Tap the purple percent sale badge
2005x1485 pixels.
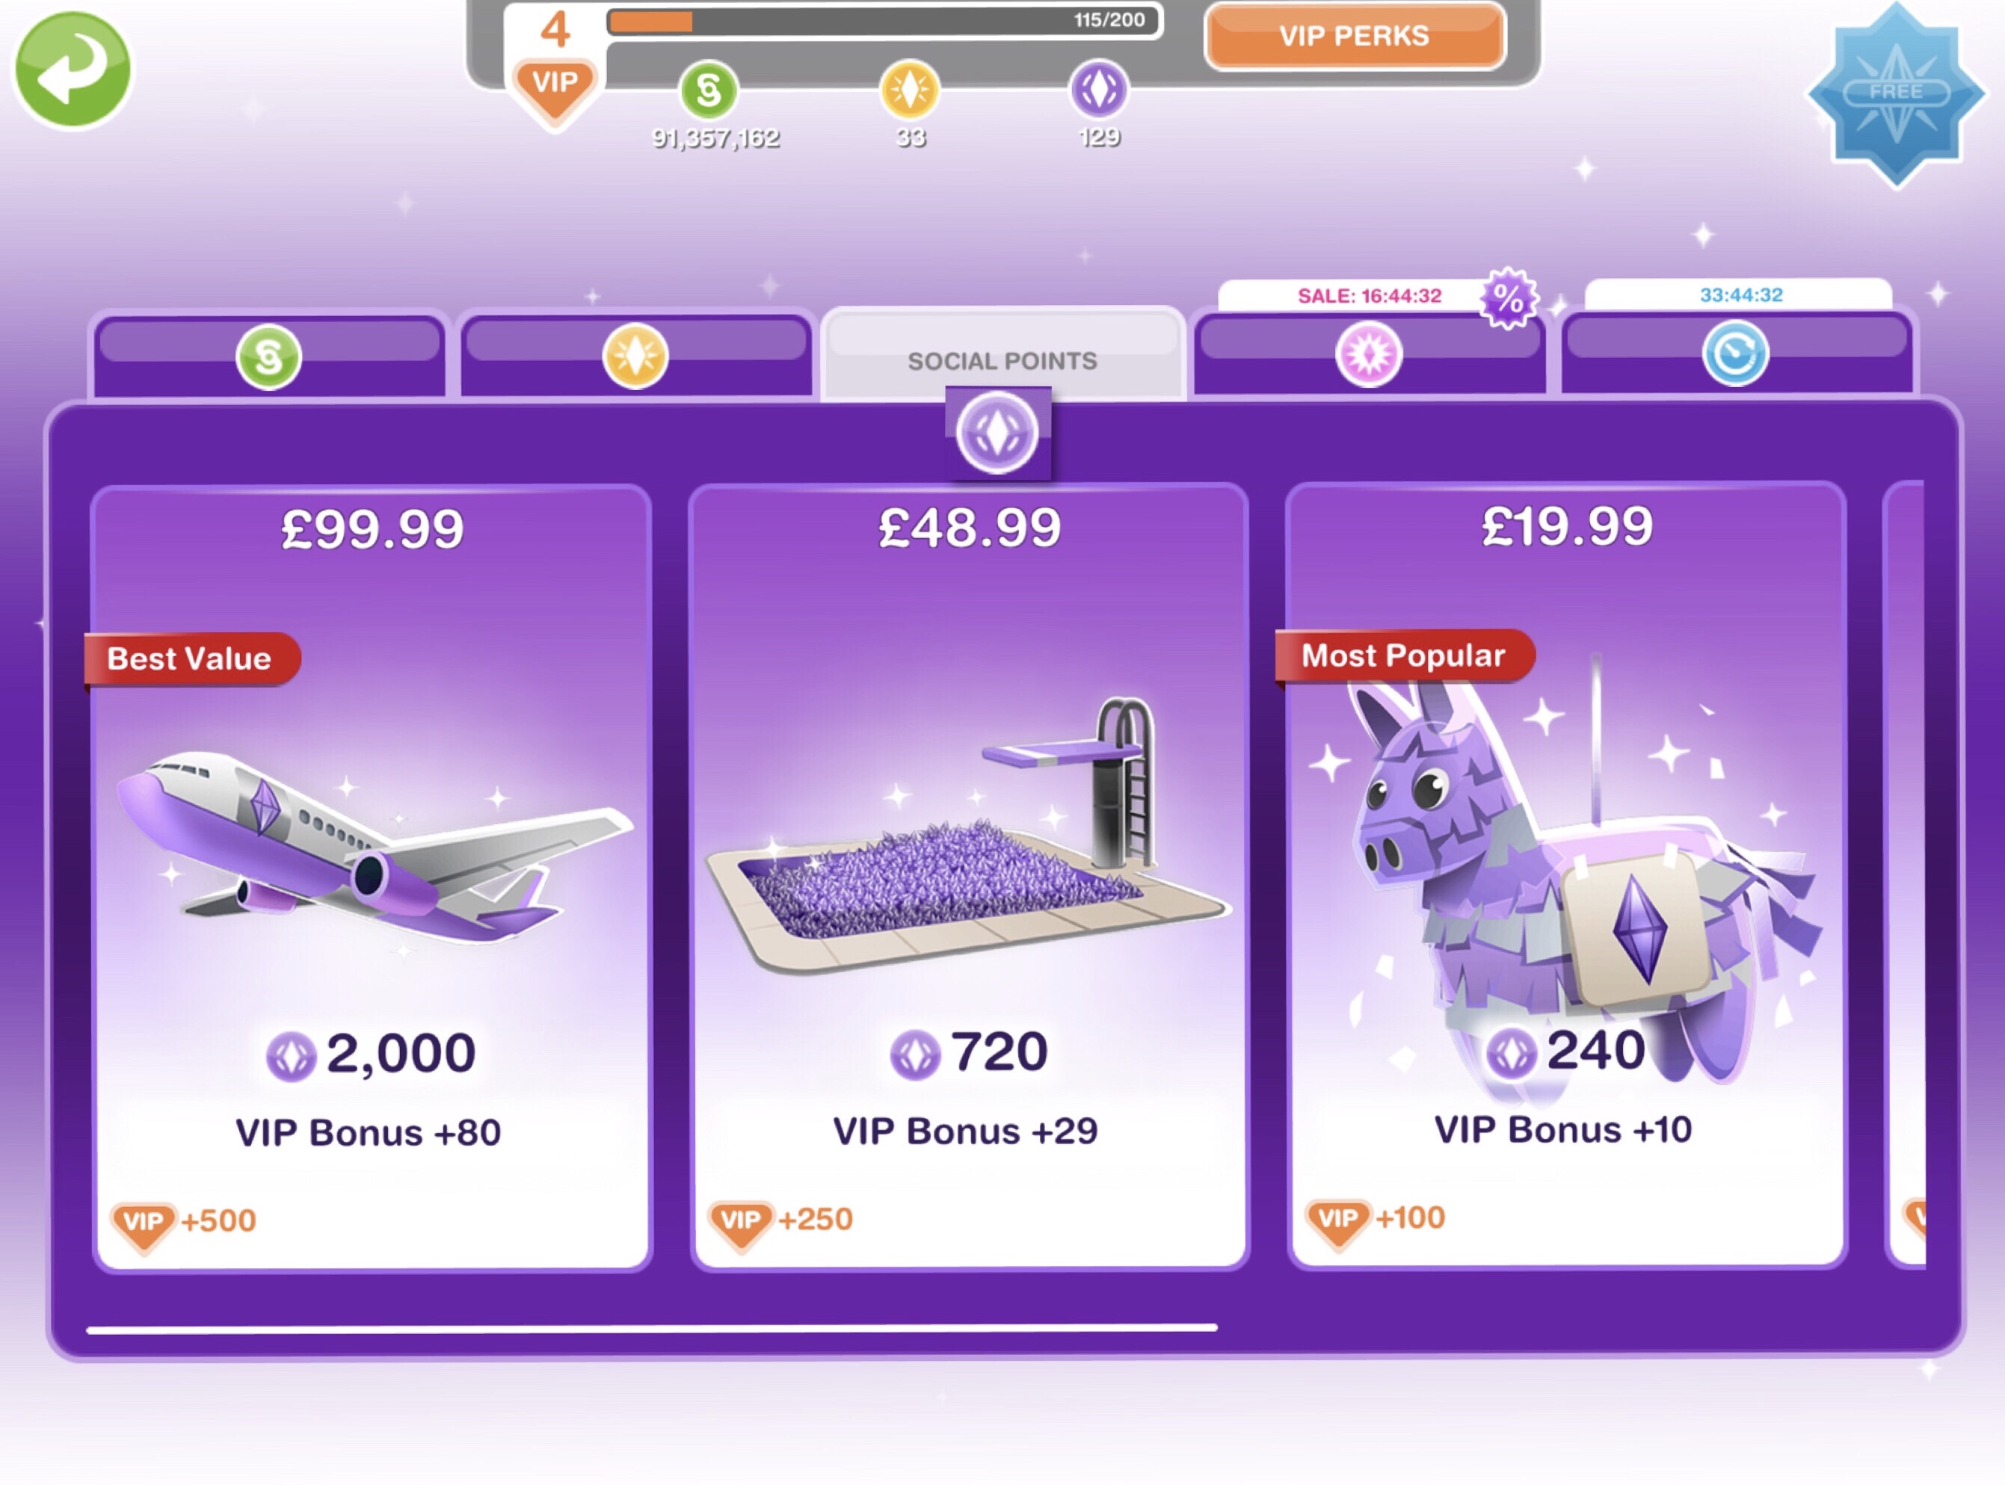(x=1508, y=297)
